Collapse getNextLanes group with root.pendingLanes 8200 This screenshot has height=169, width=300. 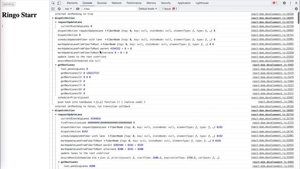[59, 162]
